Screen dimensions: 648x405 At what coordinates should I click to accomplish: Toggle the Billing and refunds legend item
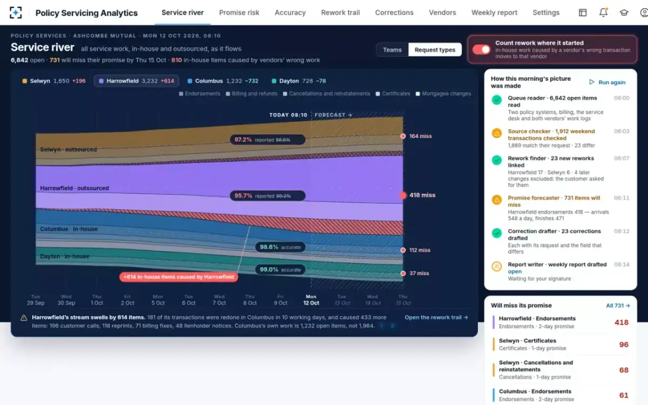[x=251, y=93]
